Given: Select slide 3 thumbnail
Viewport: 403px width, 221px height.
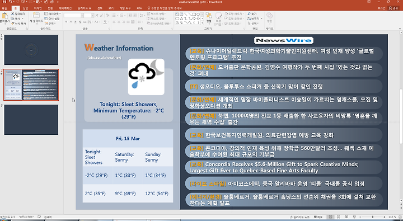Looking at the screenshot, I should (x=31, y=120).
